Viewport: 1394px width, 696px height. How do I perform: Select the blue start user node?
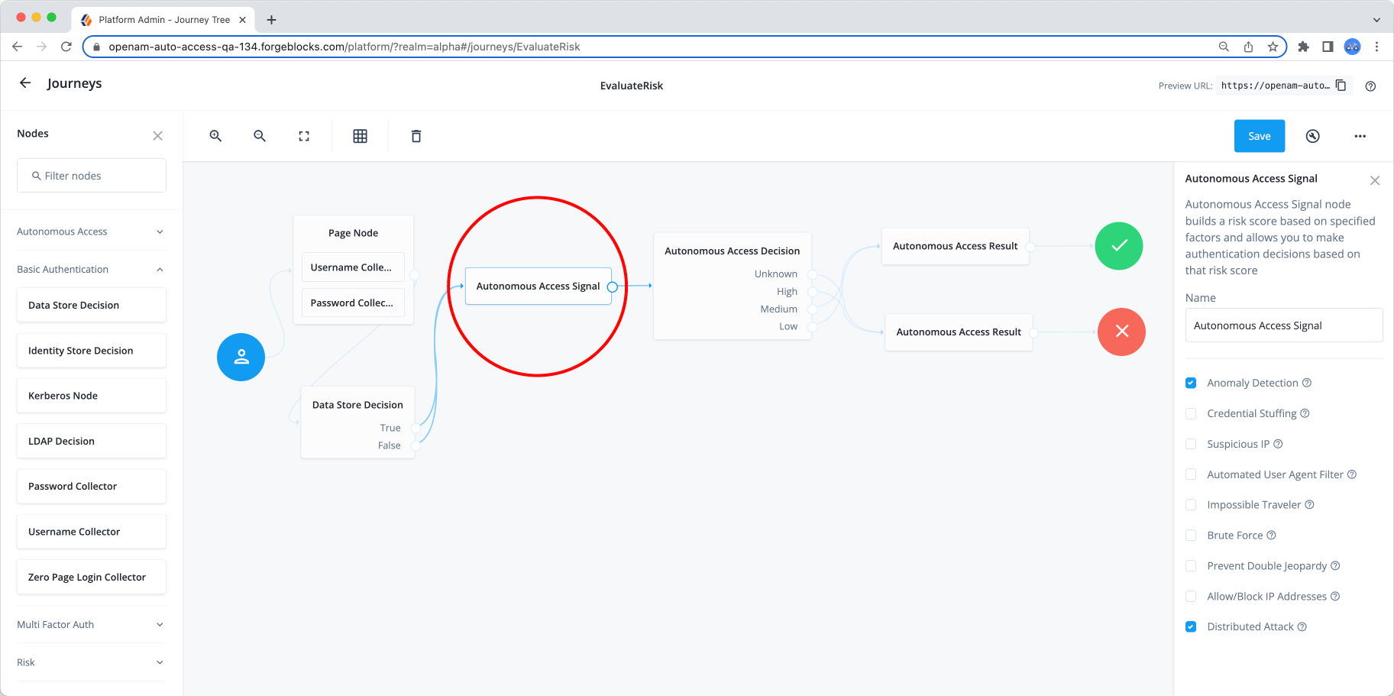coord(241,357)
